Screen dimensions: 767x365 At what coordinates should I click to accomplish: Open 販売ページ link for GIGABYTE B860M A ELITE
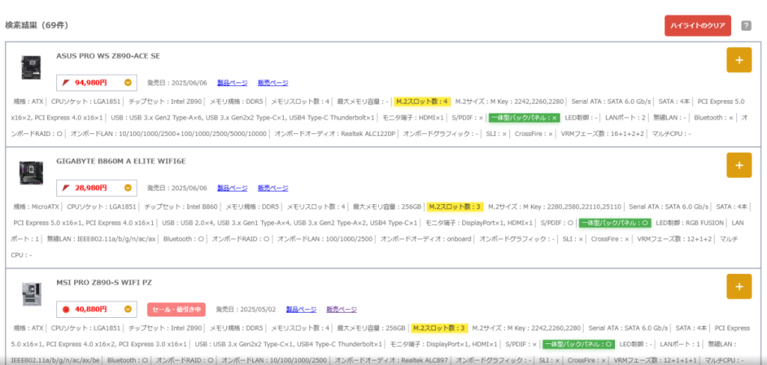273,188
